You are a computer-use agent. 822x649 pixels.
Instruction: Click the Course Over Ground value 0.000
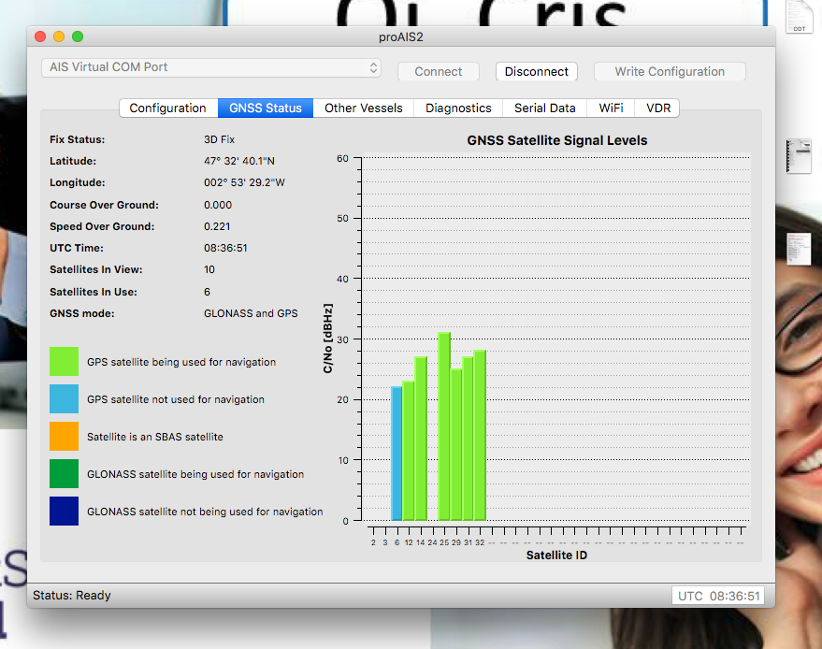(x=218, y=205)
